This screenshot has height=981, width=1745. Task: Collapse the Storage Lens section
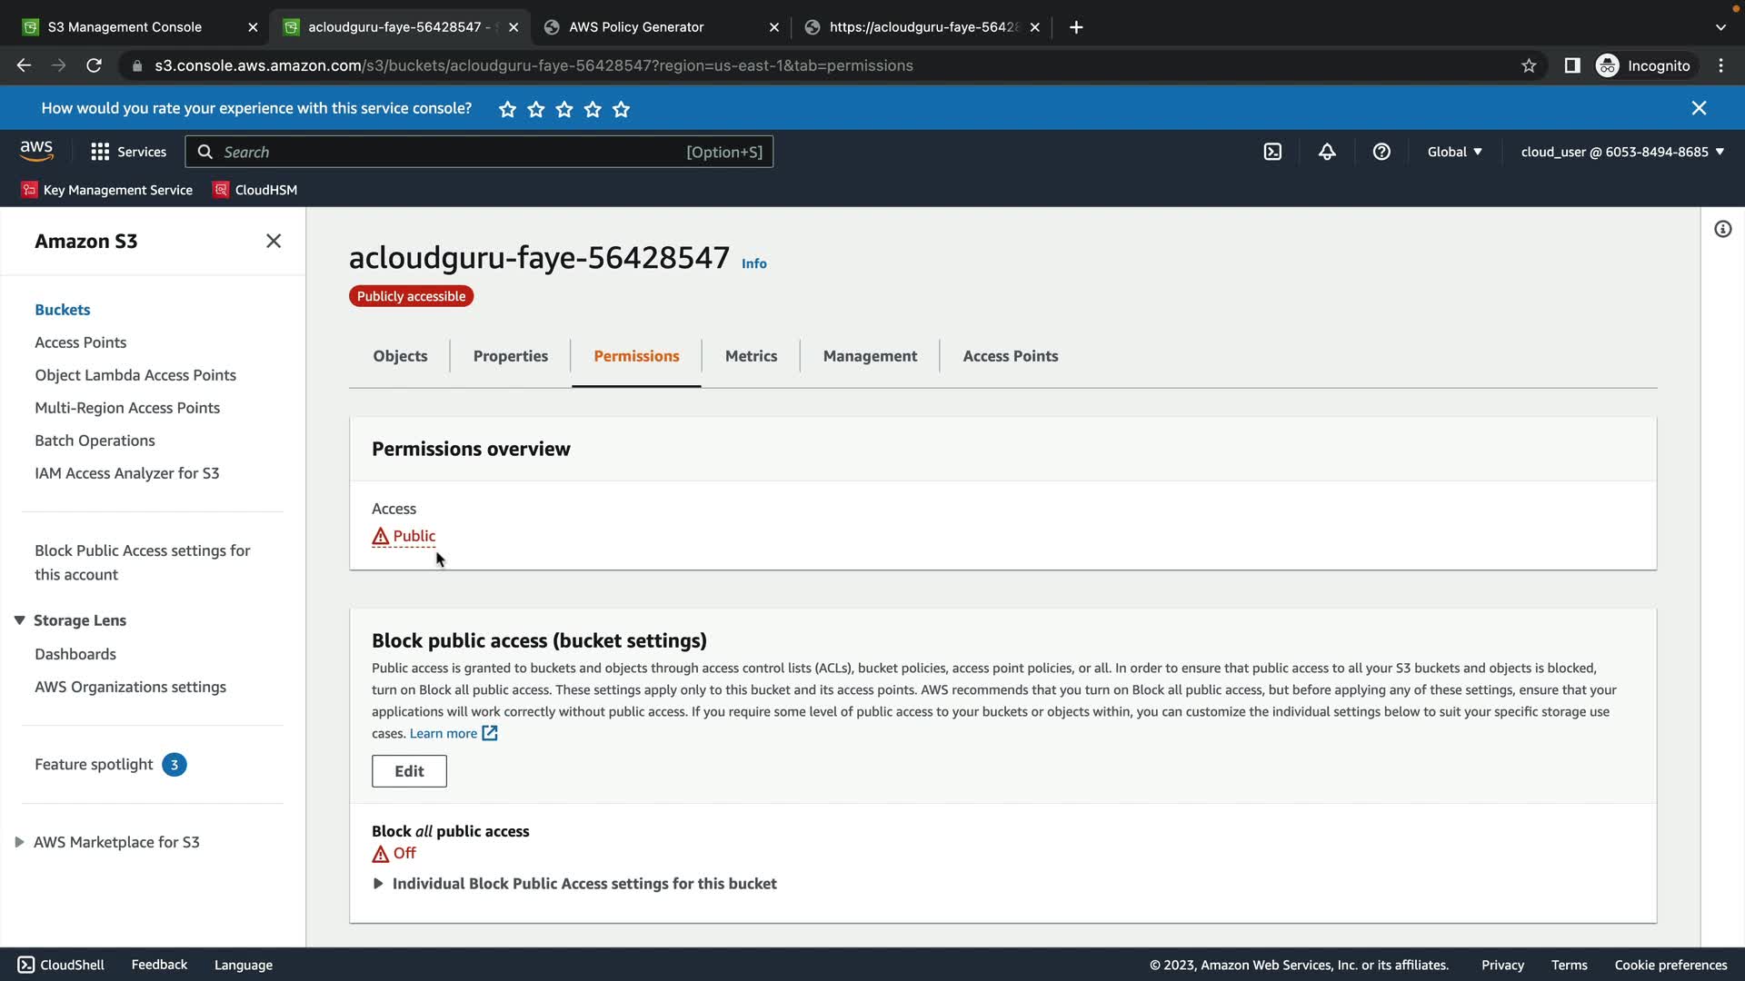(x=19, y=620)
